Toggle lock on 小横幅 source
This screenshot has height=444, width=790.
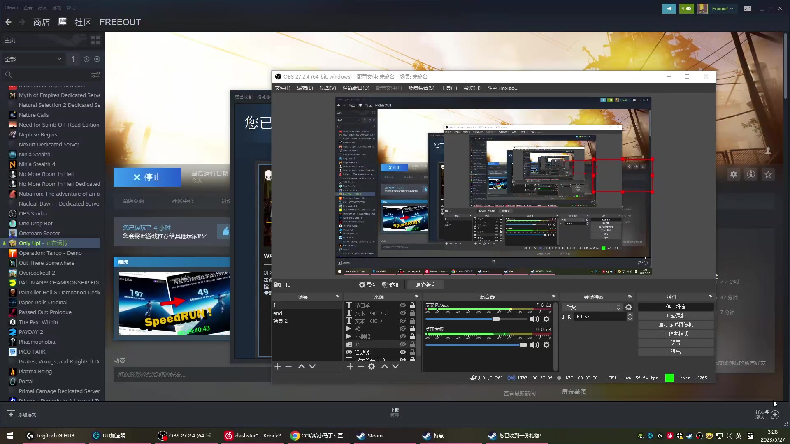coord(412,337)
